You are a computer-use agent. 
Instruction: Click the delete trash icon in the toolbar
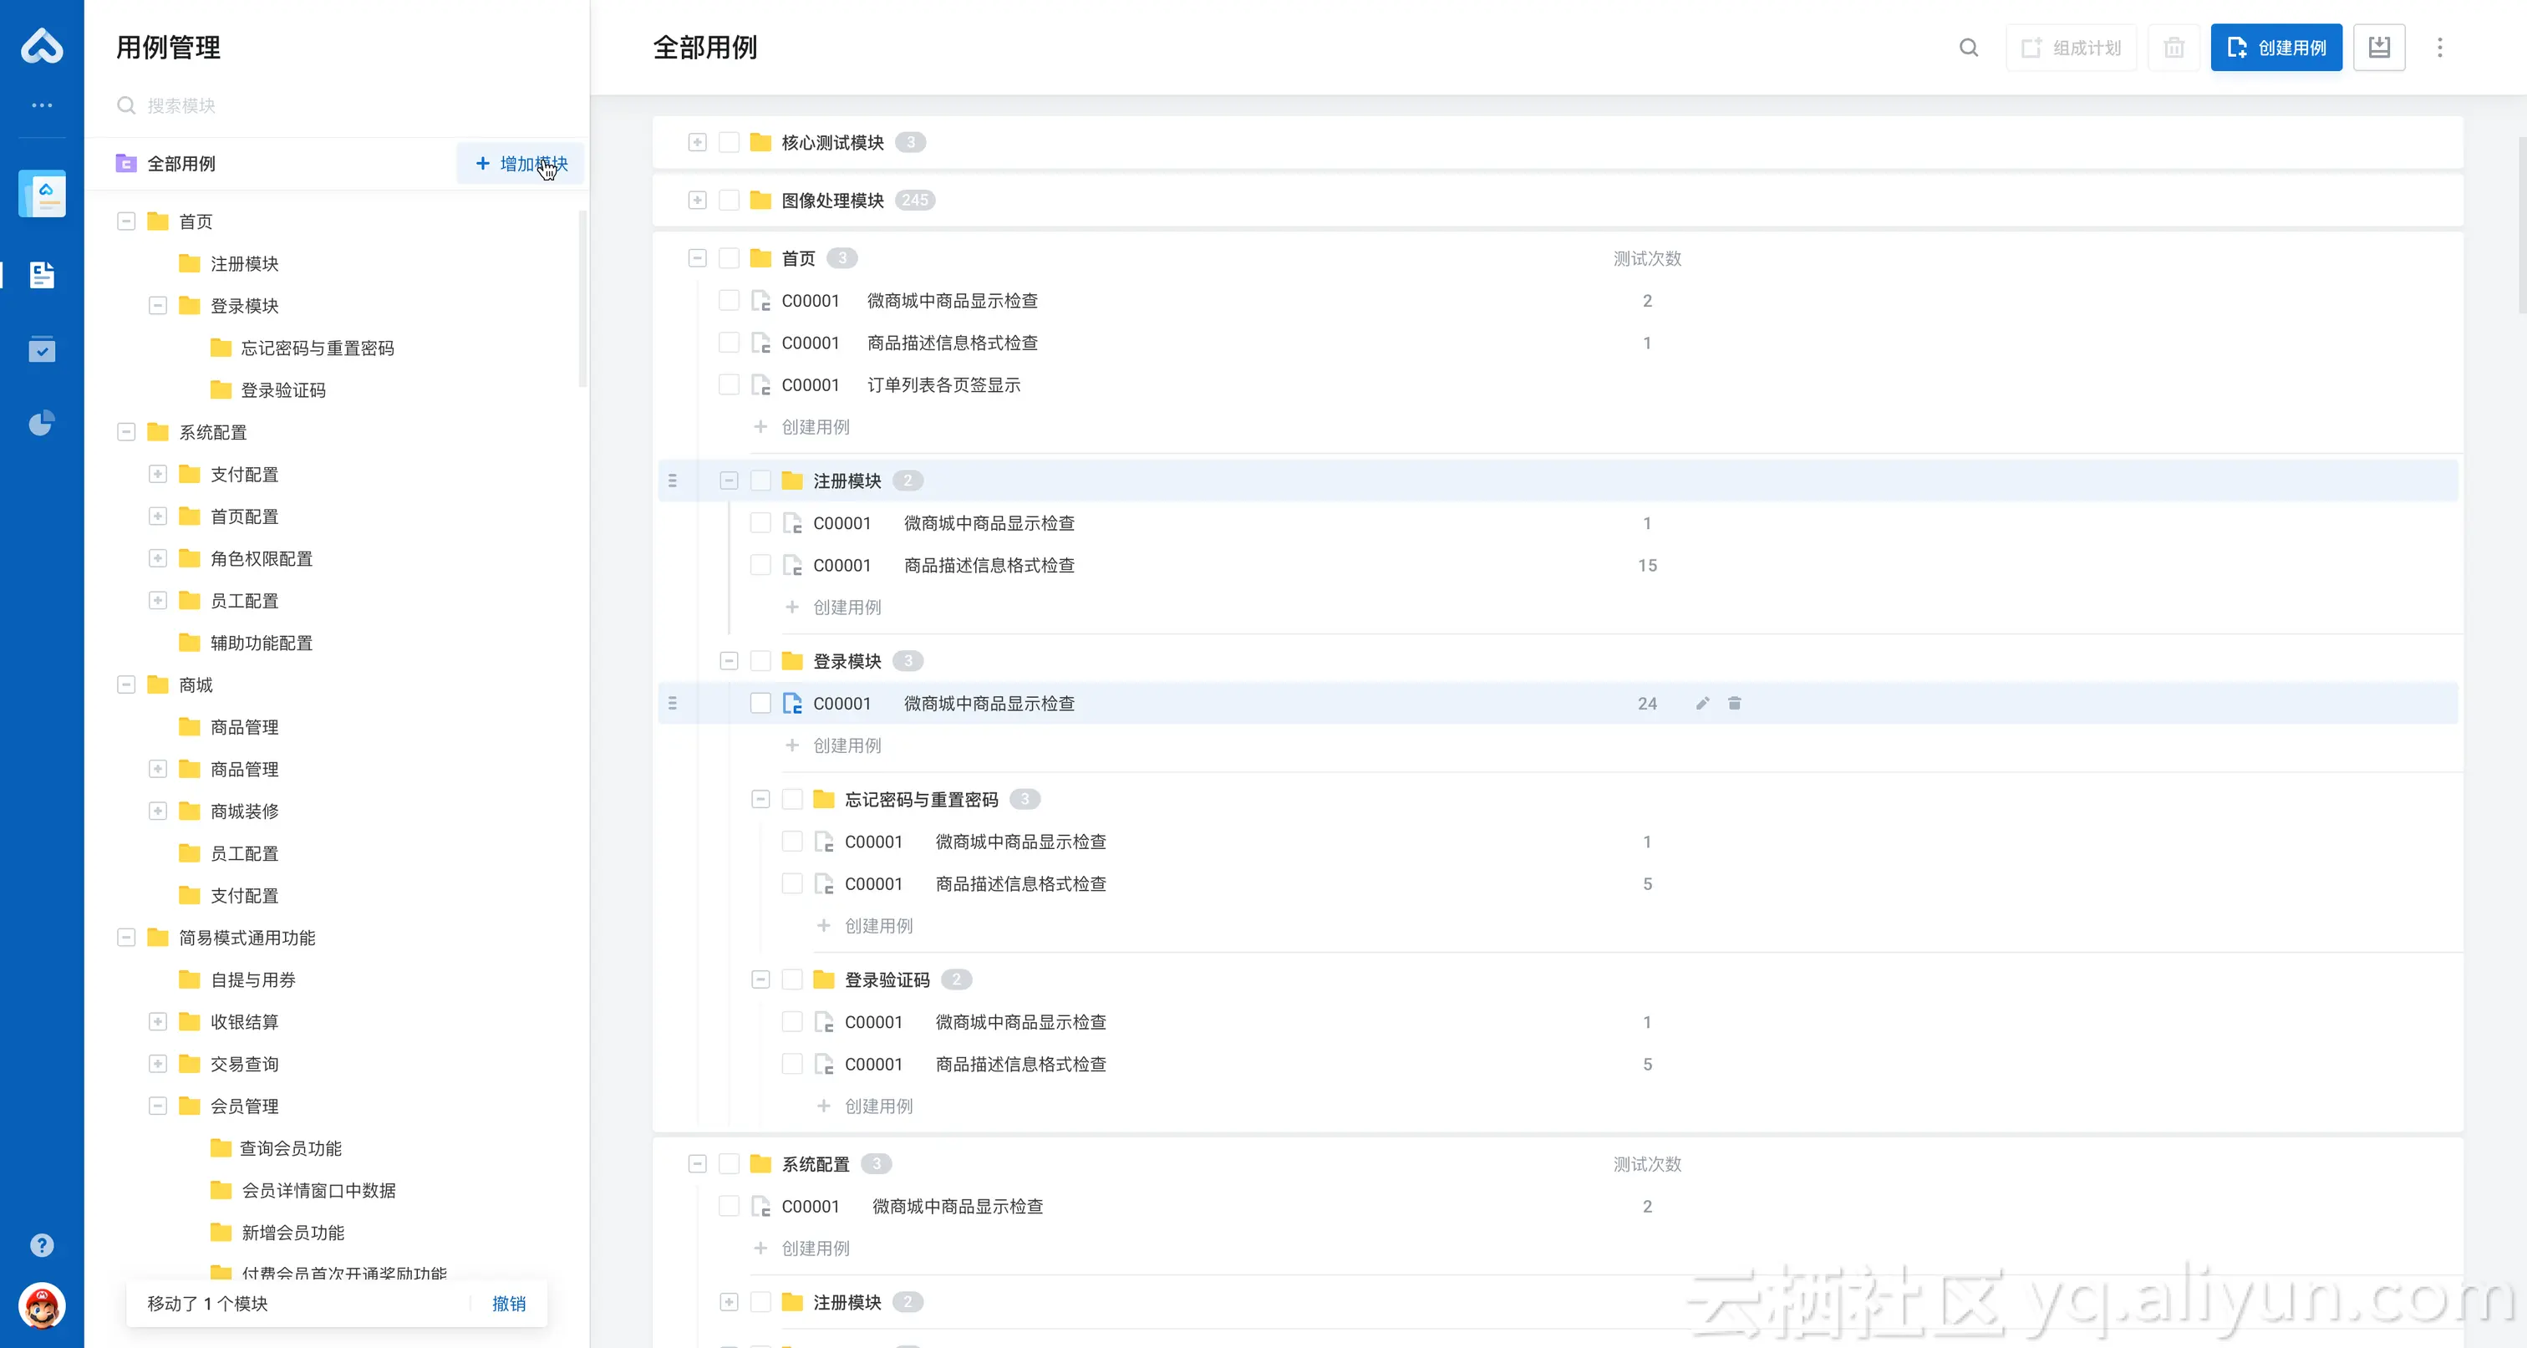[x=2174, y=47]
